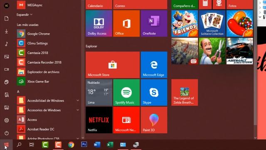Image resolution: width=266 pixels, height=150 pixels.
Task: Open the Compañero de consola tile
Action: tap(185, 5)
